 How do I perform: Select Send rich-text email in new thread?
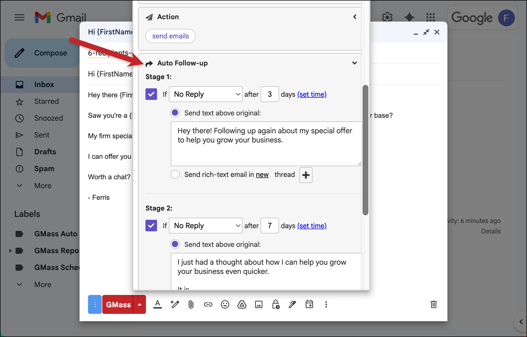175,174
